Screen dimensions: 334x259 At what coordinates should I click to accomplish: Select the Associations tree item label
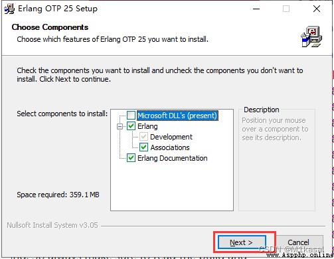pyautogui.click(x=170, y=147)
